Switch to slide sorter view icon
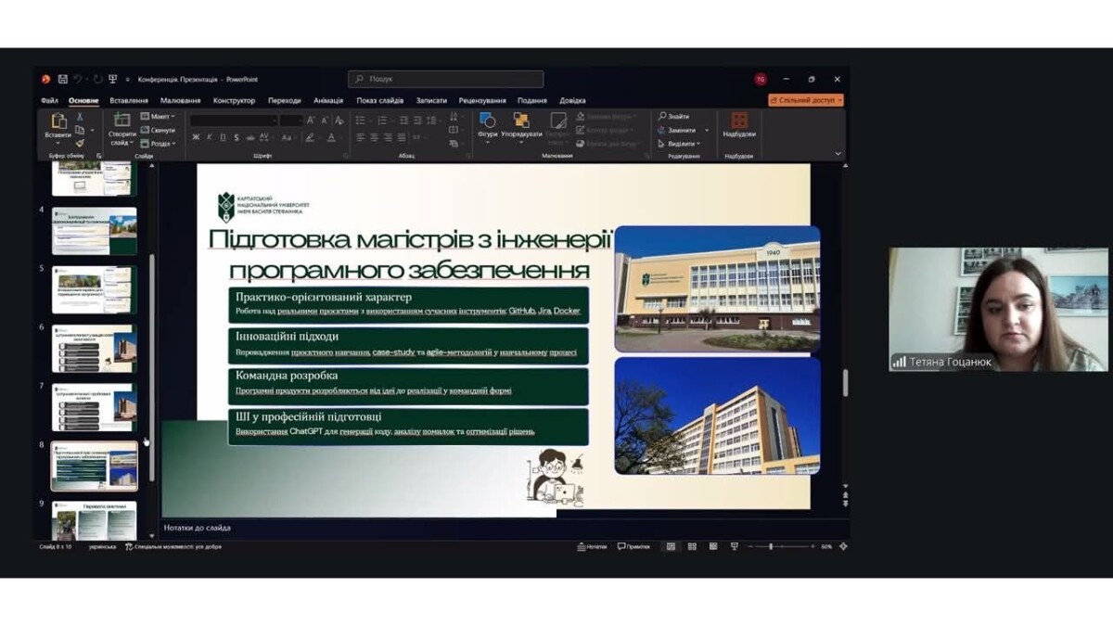Viewport: 1113px width, 626px height. (692, 547)
